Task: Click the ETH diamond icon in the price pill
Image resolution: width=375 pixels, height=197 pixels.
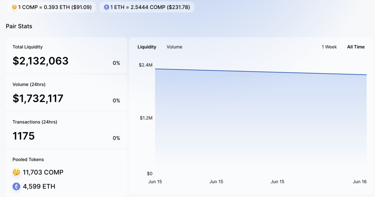Action: [107, 7]
